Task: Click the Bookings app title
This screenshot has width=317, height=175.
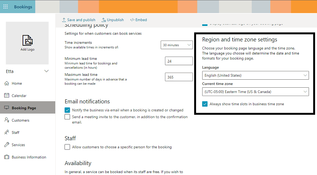Action: 23,6
